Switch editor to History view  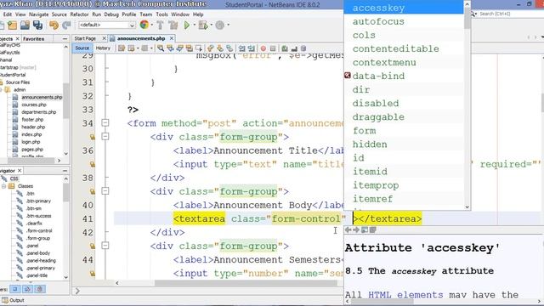pyautogui.click(x=103, y=48)
